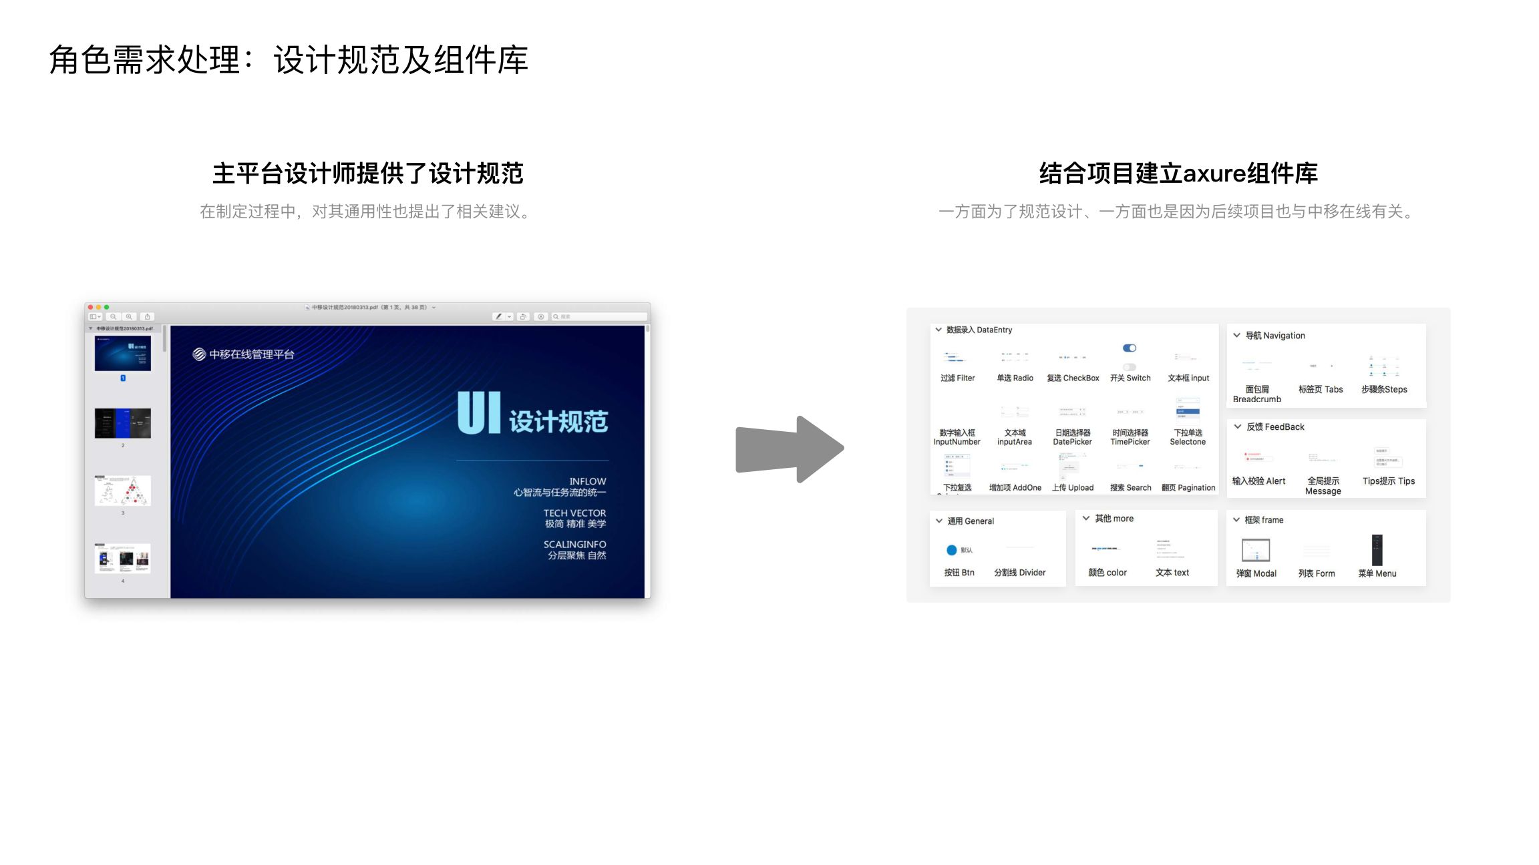Select the 上传 Upload widget
The image size is (1539, 865).
1073,473
